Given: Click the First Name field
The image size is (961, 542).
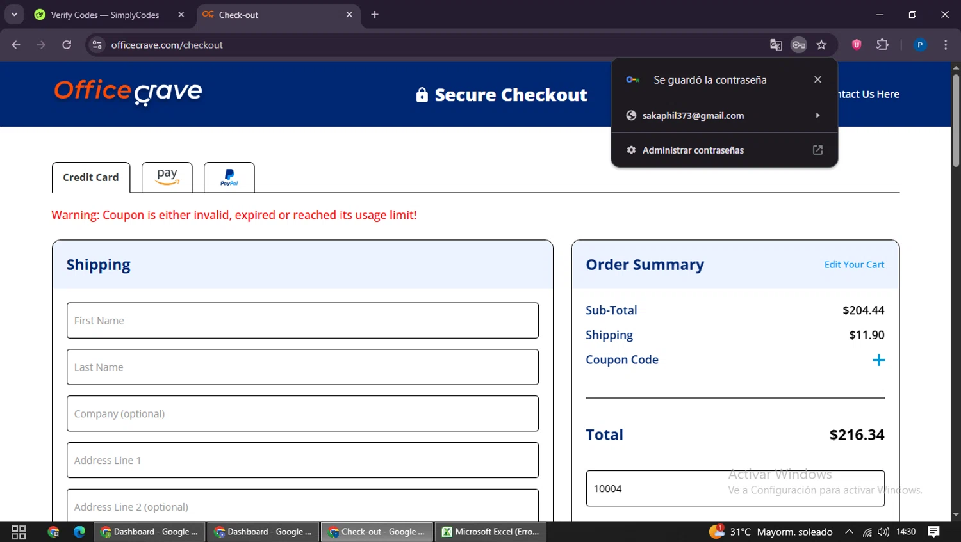Looking at the screenshot, I should pyautogui.click(x=302, y=321).
